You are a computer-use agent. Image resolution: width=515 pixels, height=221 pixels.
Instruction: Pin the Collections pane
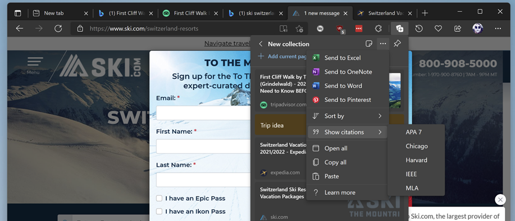coord(397,44)
